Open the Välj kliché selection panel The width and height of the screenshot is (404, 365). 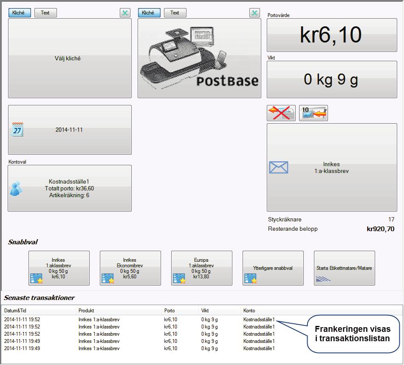70,58
